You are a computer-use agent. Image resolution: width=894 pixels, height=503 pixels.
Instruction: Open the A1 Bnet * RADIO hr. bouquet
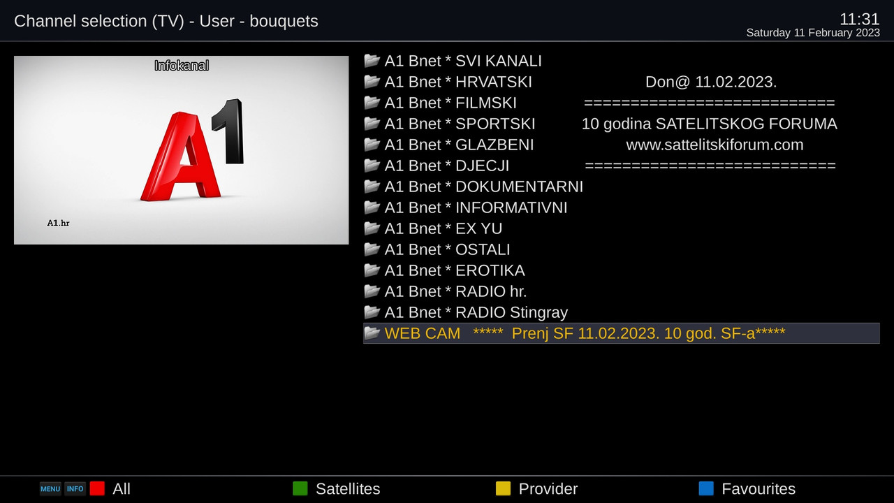pyautogui.click(x=622, y=291)
